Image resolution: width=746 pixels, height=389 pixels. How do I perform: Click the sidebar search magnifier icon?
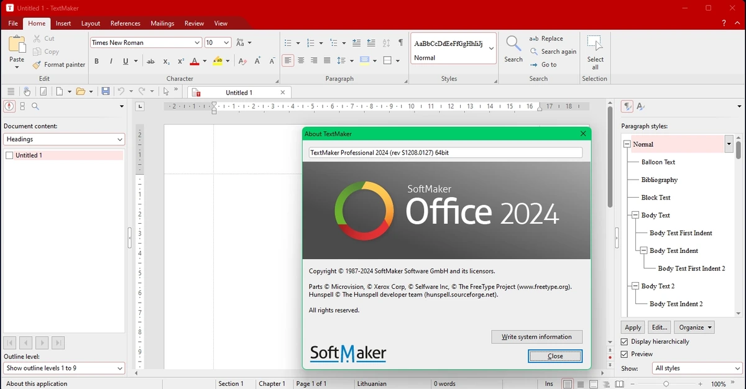point(35,106)
